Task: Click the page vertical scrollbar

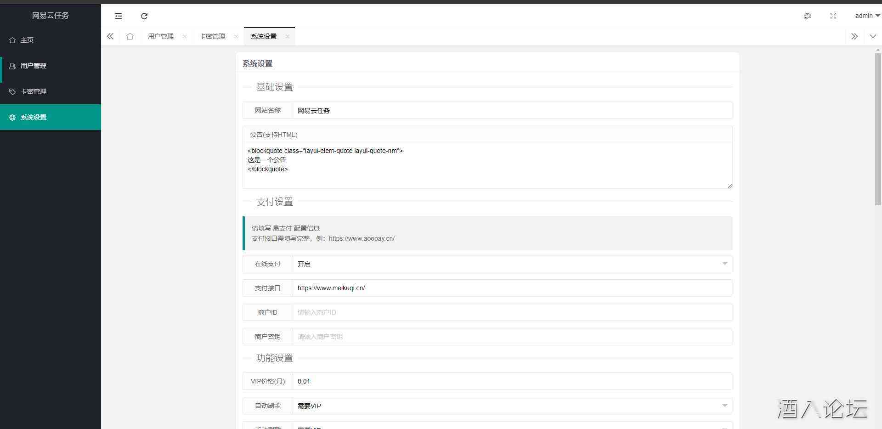Action: click(878, 129)
